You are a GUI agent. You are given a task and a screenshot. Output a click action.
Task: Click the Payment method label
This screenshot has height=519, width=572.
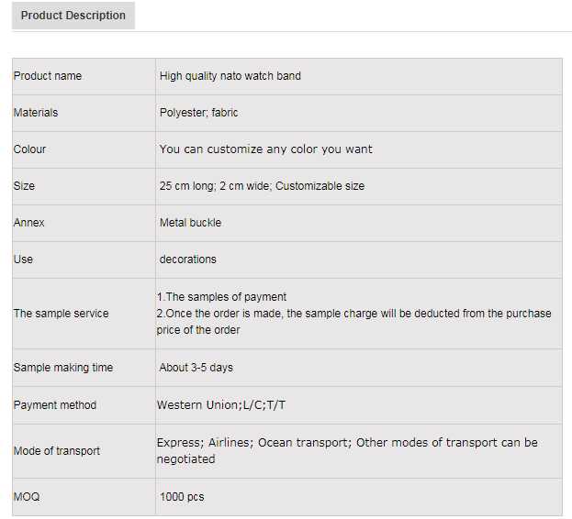55,405
